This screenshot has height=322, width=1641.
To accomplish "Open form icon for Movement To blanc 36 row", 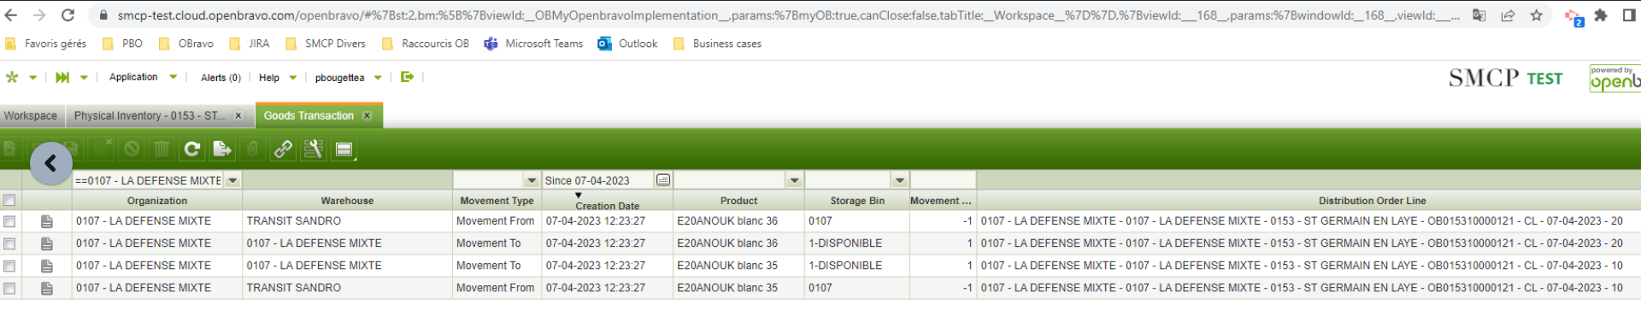I will [47, 243].
